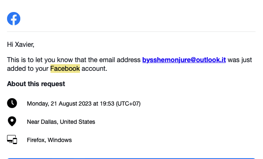Click the "Firefox, Windows" device text

[49, 140]
